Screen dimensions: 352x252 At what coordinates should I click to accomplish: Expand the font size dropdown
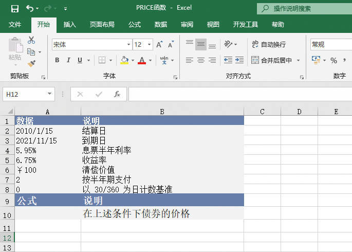click(x=150, y=45)
